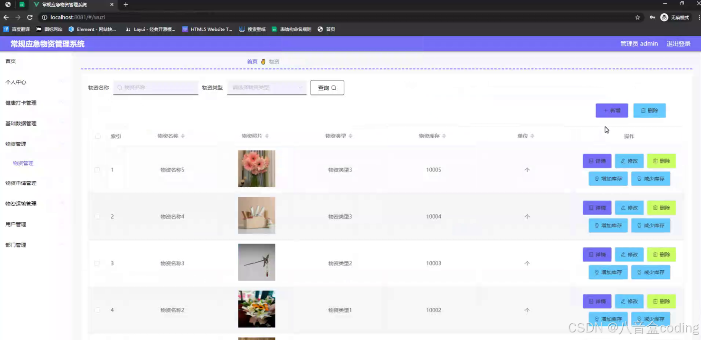Open box photo for 物资名称4

pyautogui.click(x=256, y=216)
